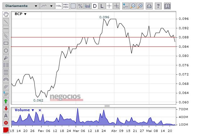Open the Diariamente interval dropdown
Image resolution: width=201 pixels, height=136 pixels.
21,6
